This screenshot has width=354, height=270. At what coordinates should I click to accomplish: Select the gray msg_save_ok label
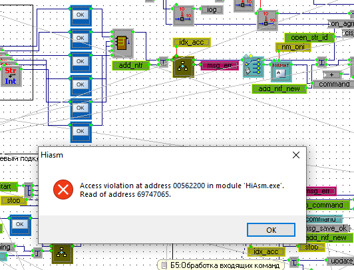pyautogui.click(x=328, y=228)
